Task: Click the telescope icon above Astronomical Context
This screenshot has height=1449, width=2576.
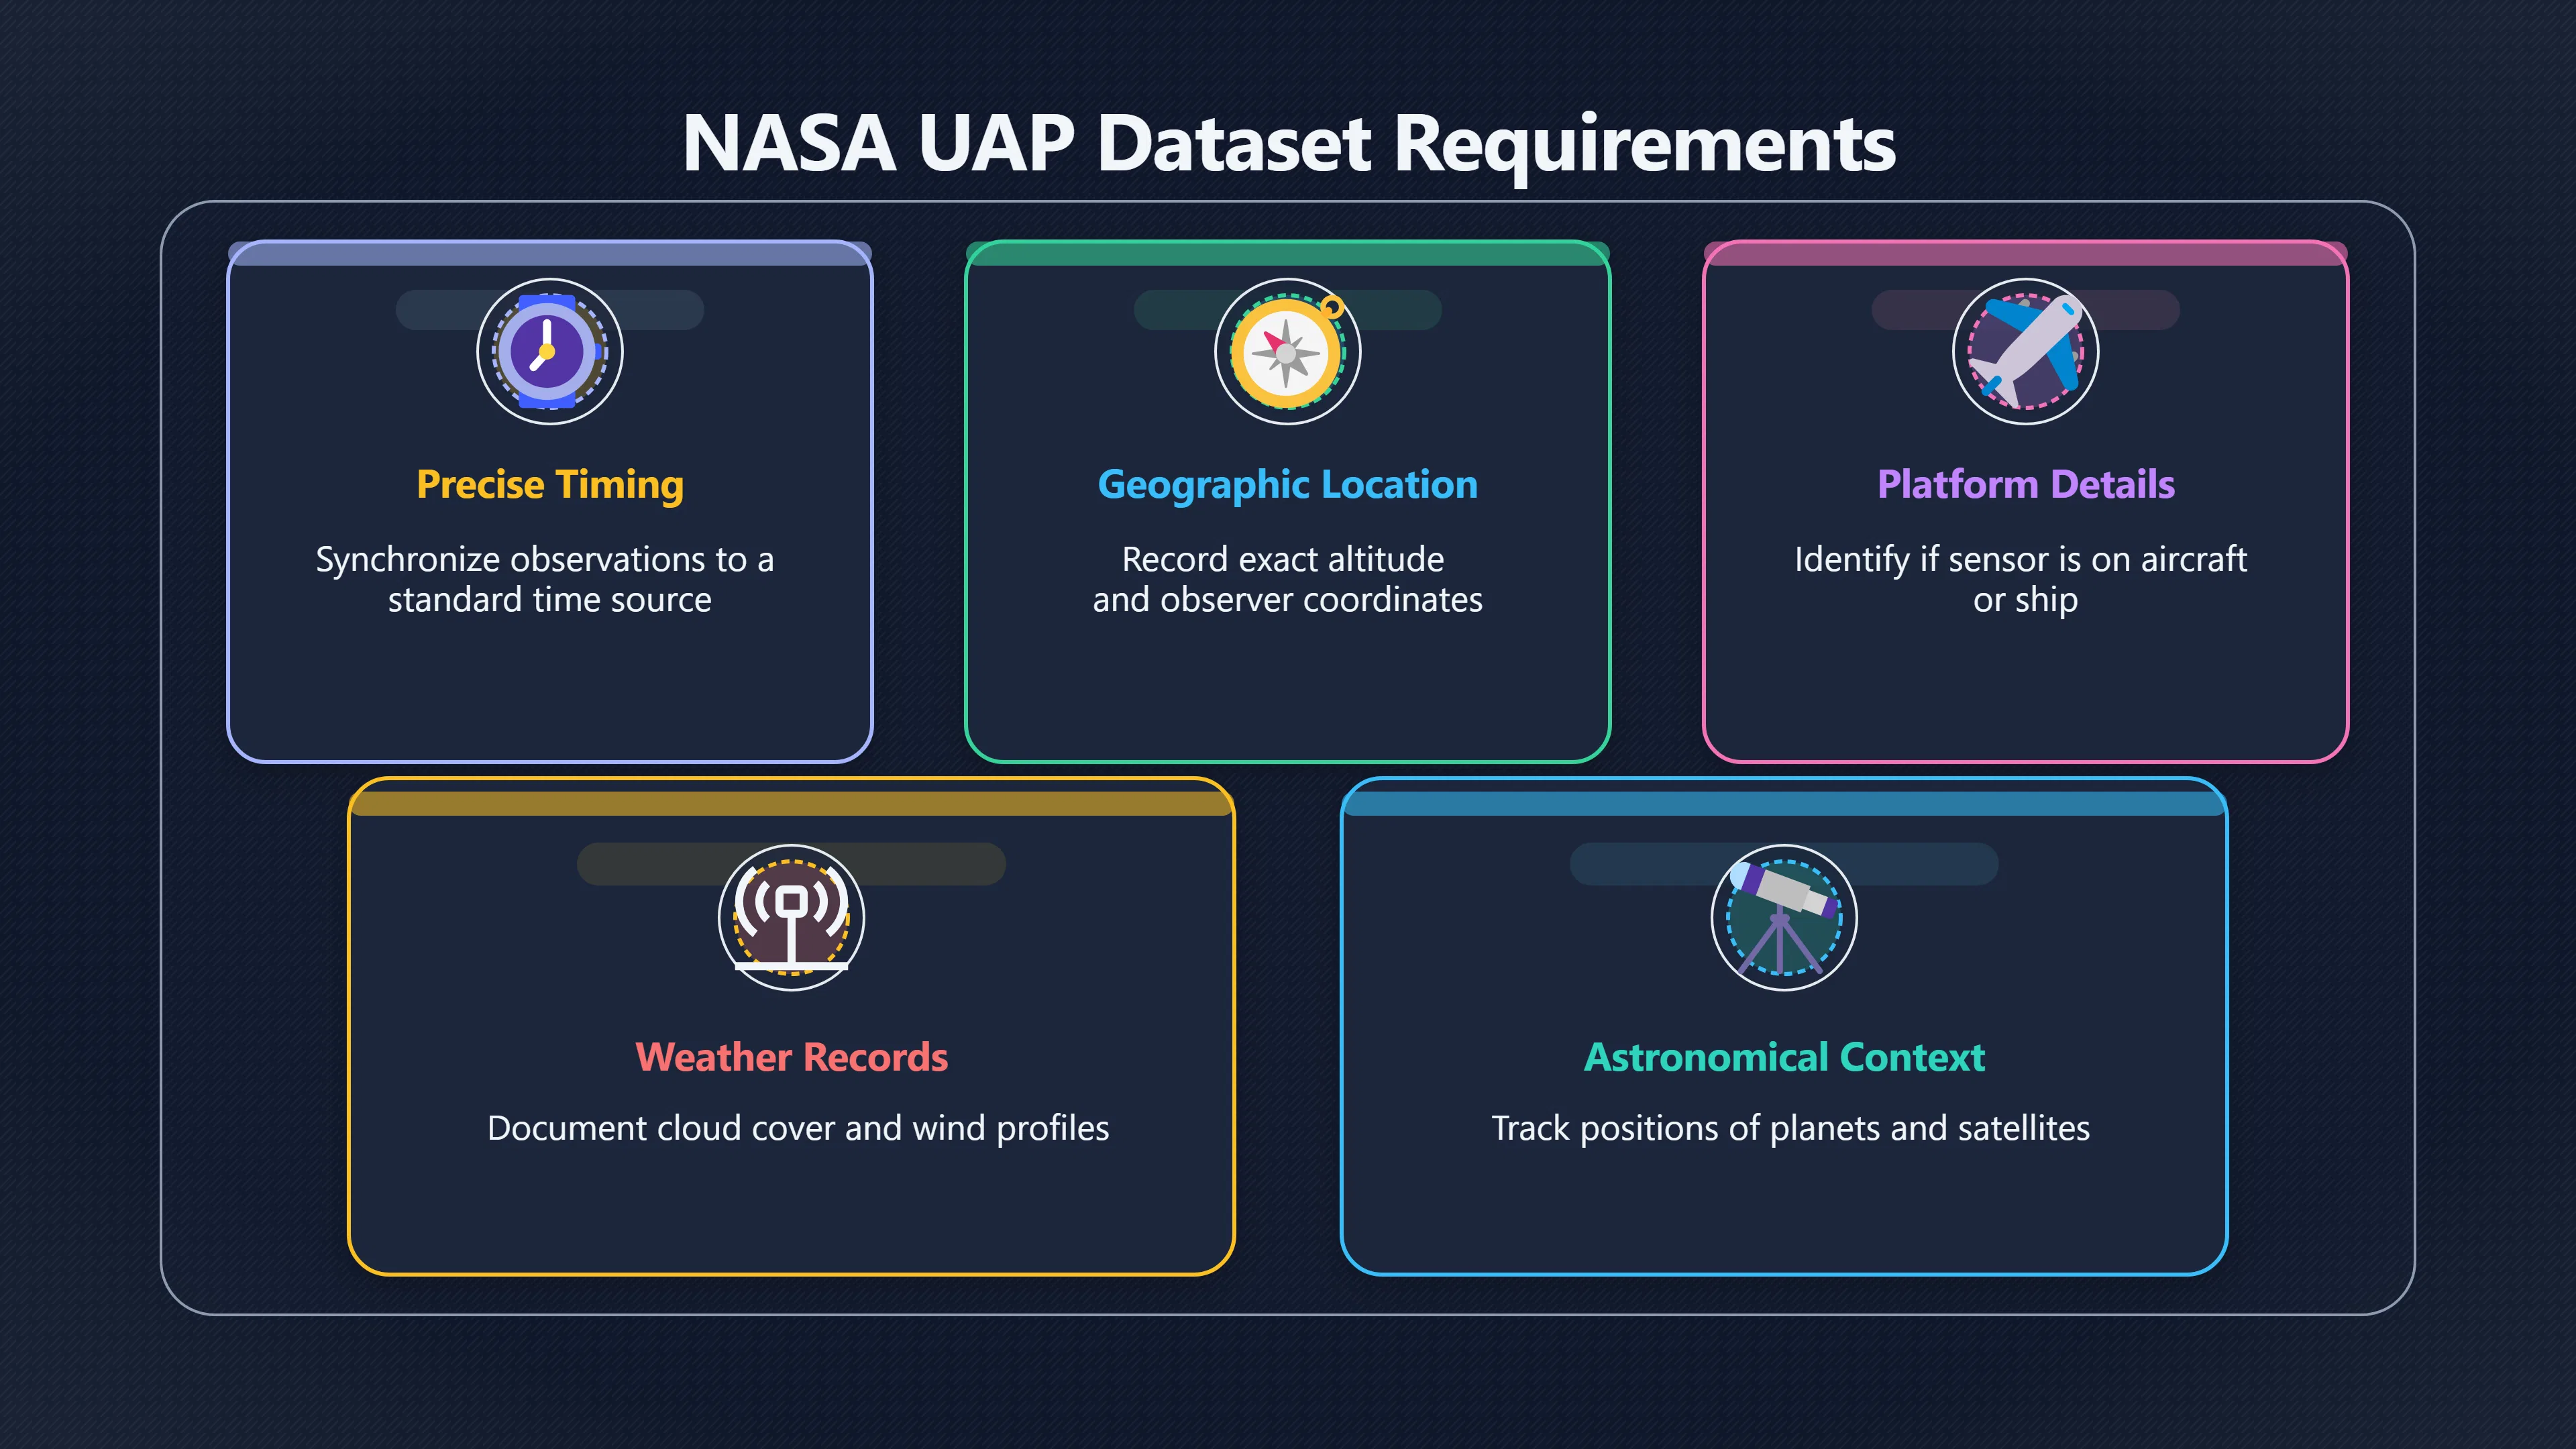Action: pos(1784,918)
